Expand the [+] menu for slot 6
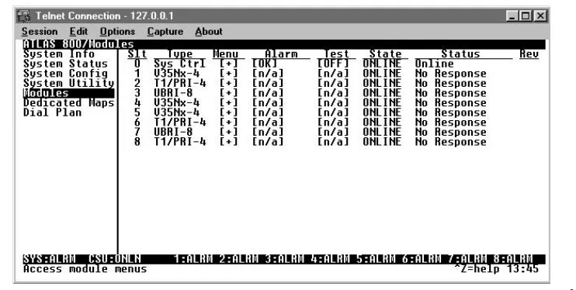The width and height of the screenshot is (576, 290). [228, 123]
